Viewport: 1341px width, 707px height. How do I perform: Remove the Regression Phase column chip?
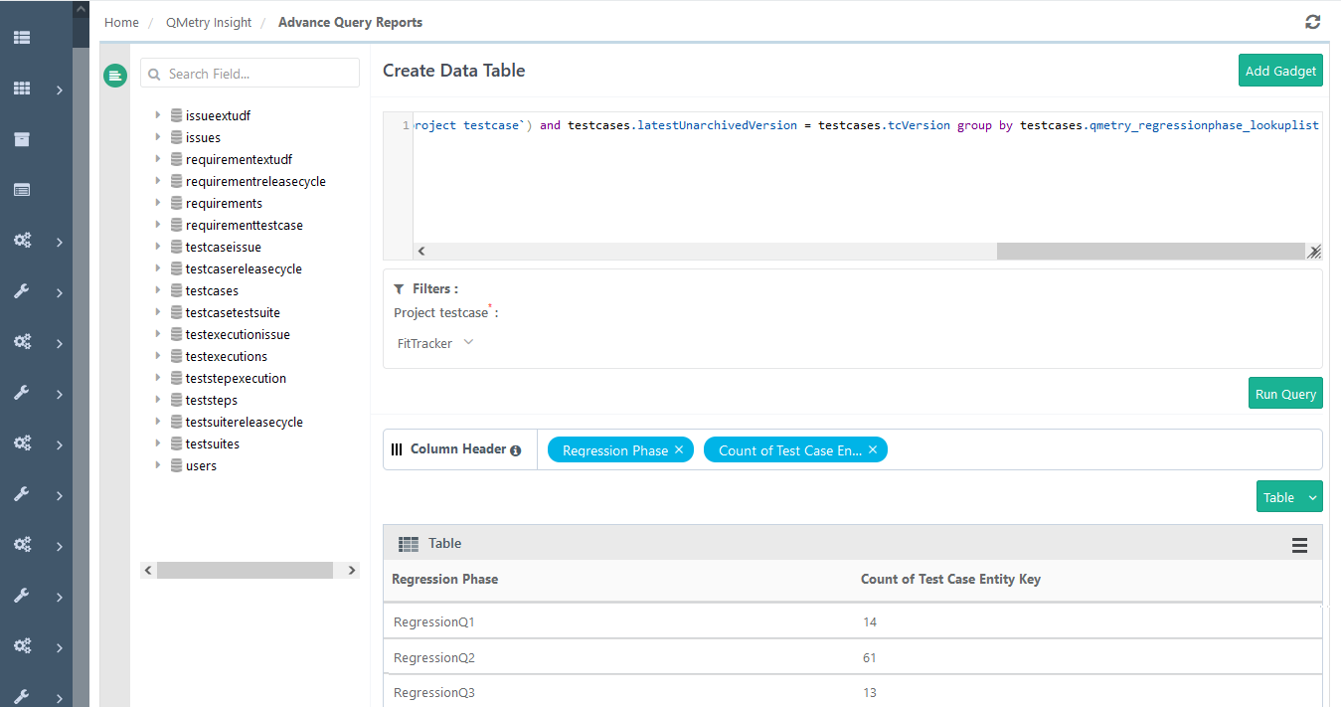pyautogui.click(x=679, y=449)
